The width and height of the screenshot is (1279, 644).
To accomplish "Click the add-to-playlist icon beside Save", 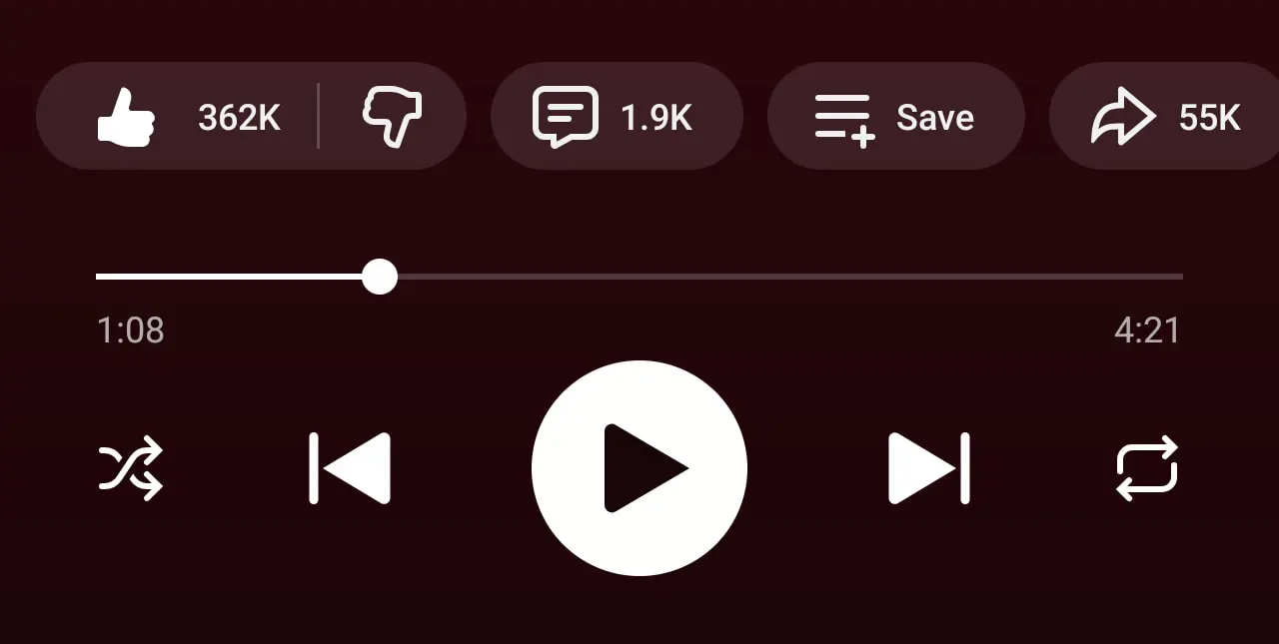I will pyautogui.click(x=844, y=119).
